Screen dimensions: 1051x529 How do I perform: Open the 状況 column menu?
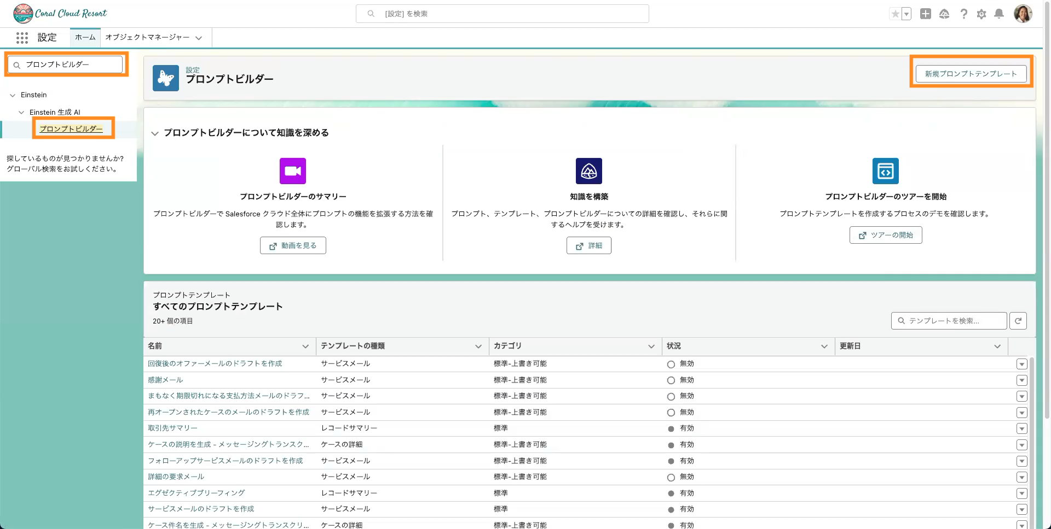tap(824, 346)
